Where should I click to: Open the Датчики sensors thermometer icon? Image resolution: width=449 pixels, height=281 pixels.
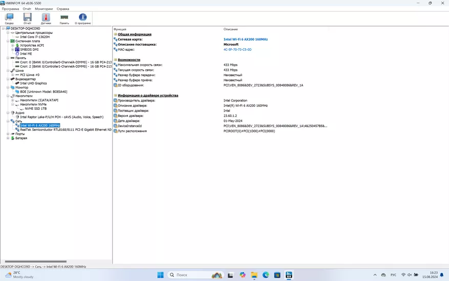[46, 18]
